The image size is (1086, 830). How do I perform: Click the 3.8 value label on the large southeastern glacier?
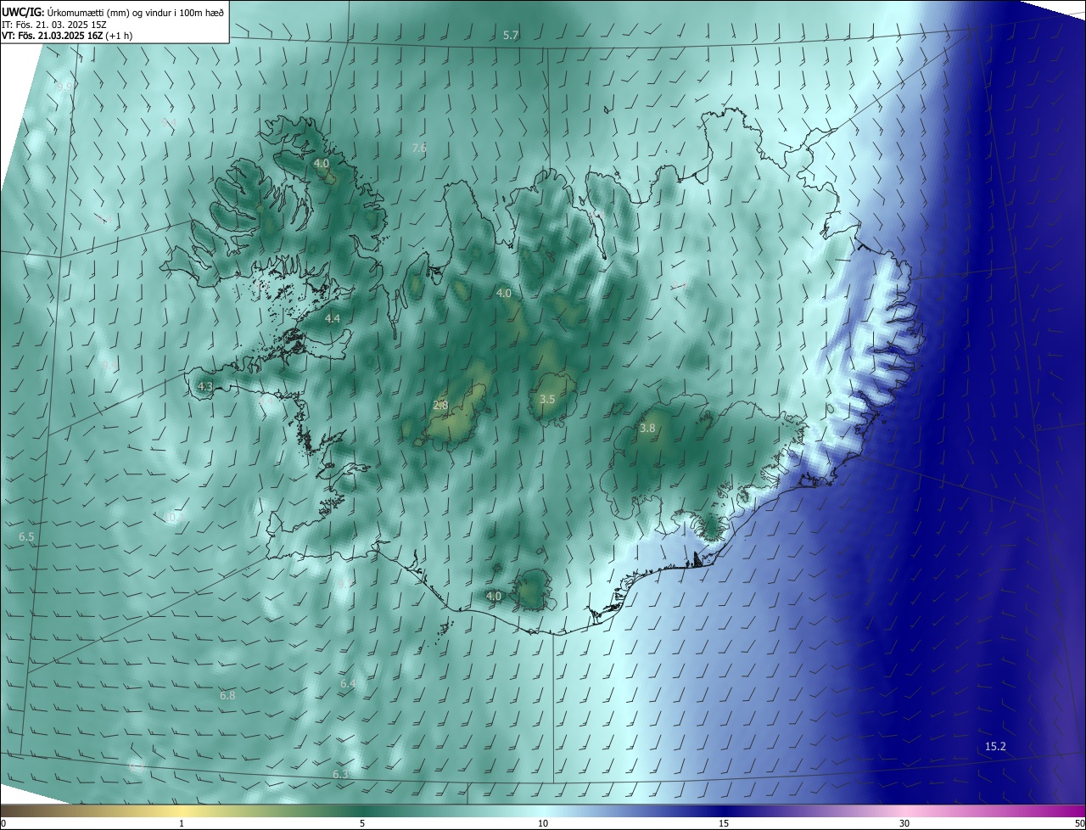[647, 429]
